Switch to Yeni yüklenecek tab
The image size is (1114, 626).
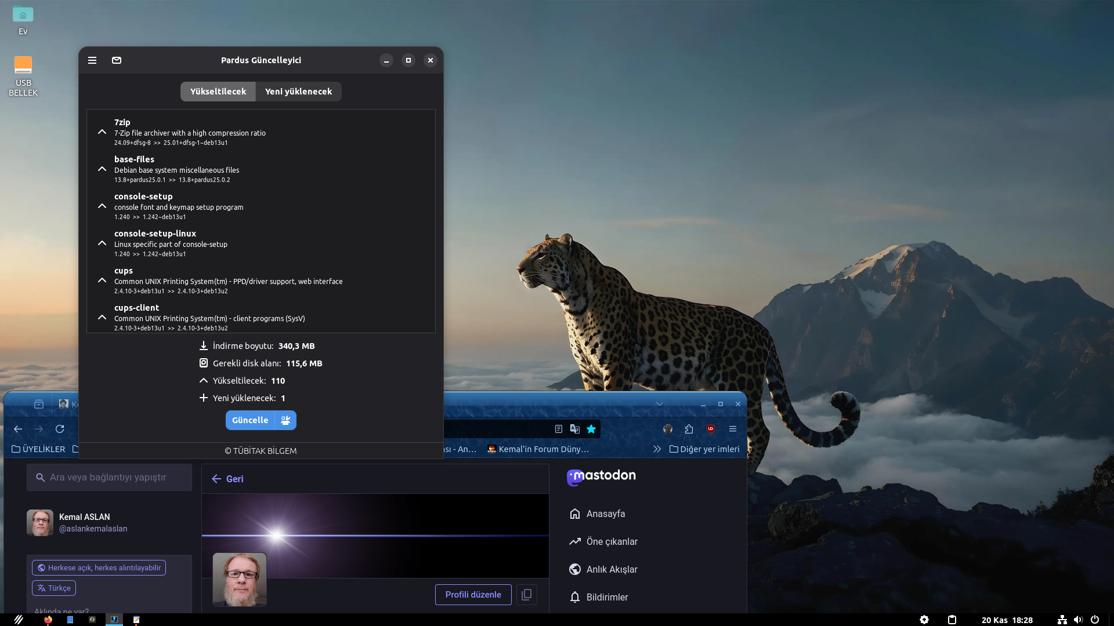[x=298, y=92]
